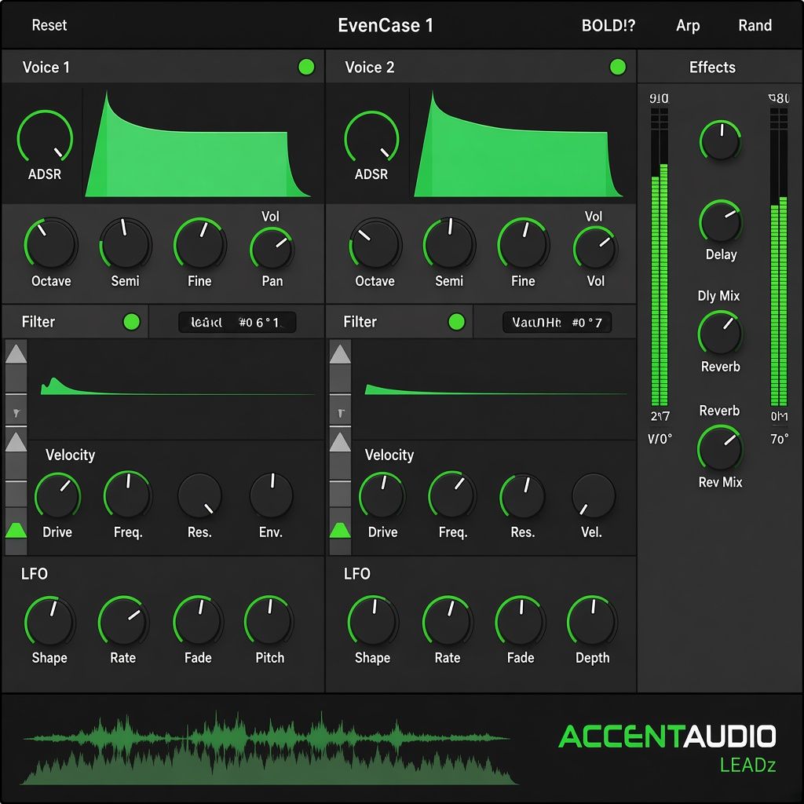
Task: Click Rand to randomize settings
Action: click(x=755, y=25)
